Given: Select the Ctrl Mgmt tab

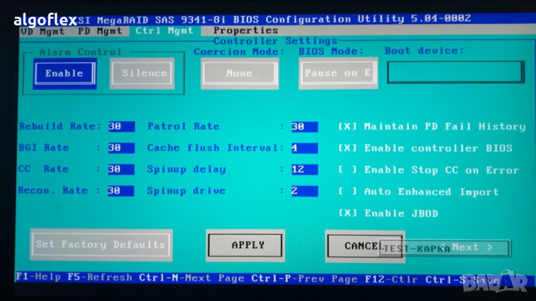Looking at the screenshot, I should click(163, 31).
